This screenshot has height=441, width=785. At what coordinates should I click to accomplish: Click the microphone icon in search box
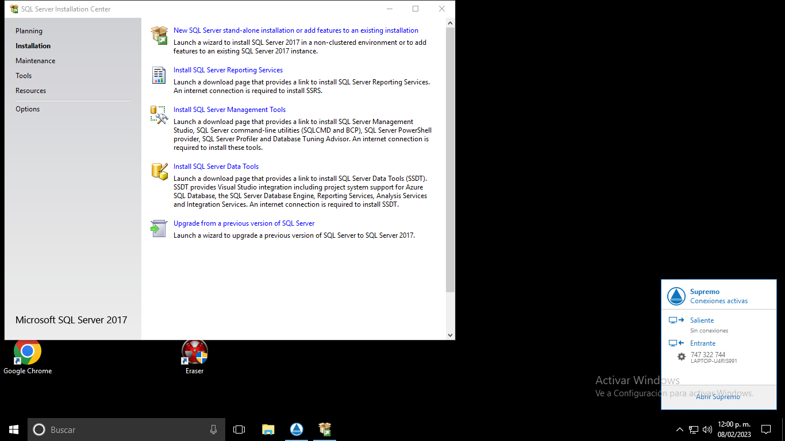pos(213,430)
